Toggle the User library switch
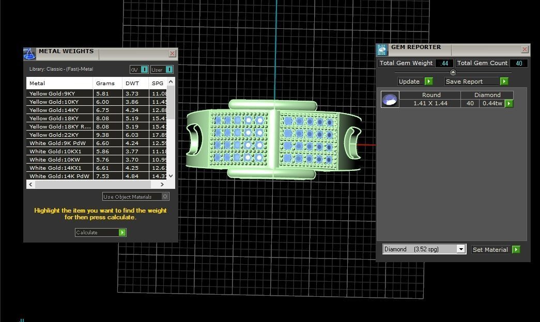Viewport: 540px width, 322px height. click(x=169, y=70)
